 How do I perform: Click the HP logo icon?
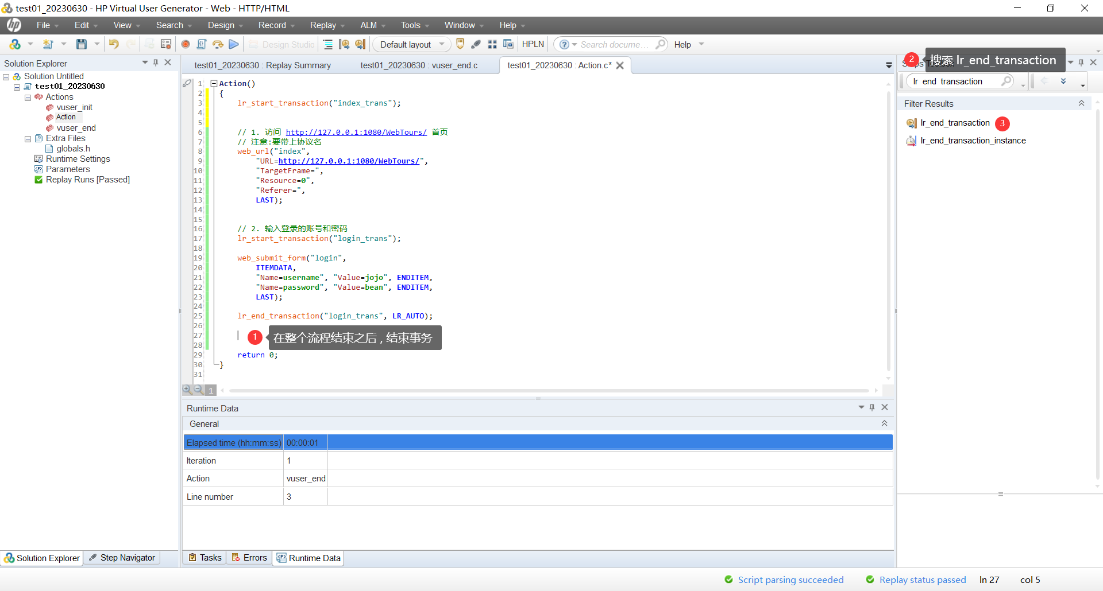(x=14, y=25)
